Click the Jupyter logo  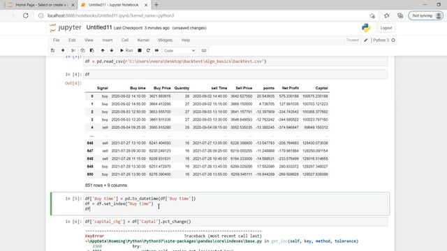(x=66, y=28)
